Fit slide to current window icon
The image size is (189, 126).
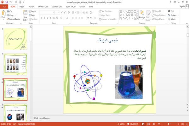pos(187,124)
